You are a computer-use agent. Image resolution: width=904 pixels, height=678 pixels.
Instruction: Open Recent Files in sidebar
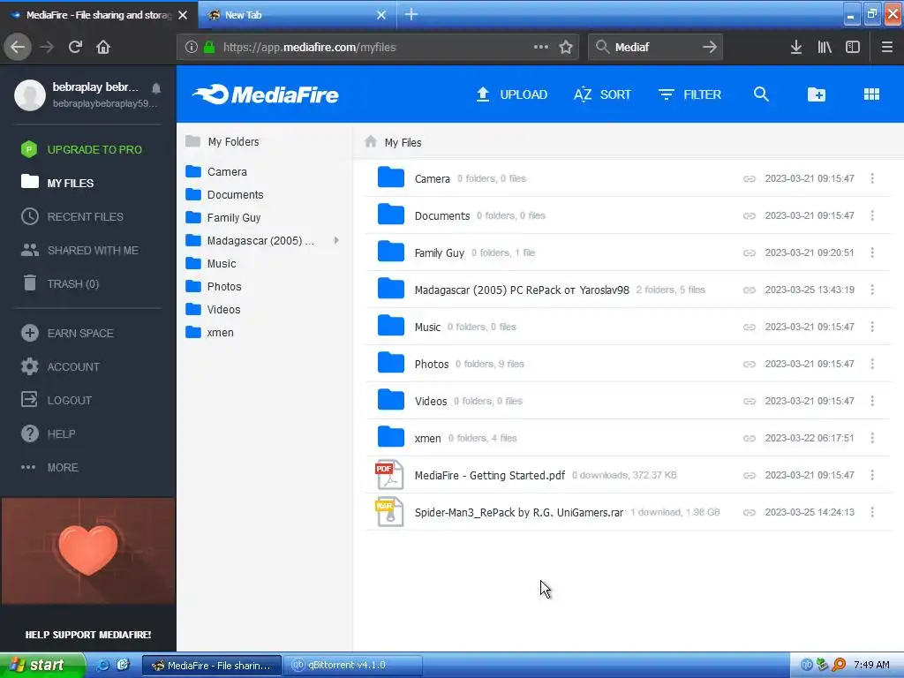(x=72, y=217)
